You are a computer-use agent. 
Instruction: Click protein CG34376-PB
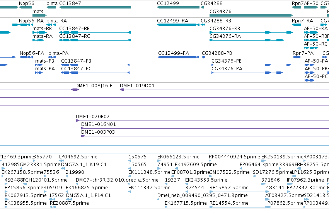click(227, 61)
